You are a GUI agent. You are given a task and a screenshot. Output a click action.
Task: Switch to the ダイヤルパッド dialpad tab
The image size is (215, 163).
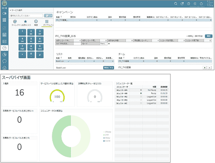point(47,23)
